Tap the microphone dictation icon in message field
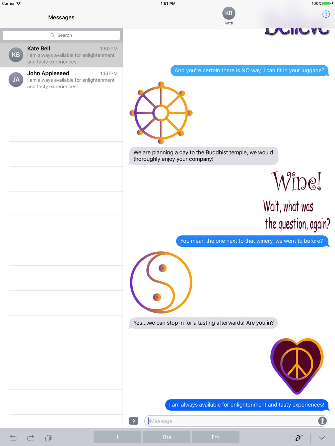This screenshot has width=335, height=446. coord(322,421)
